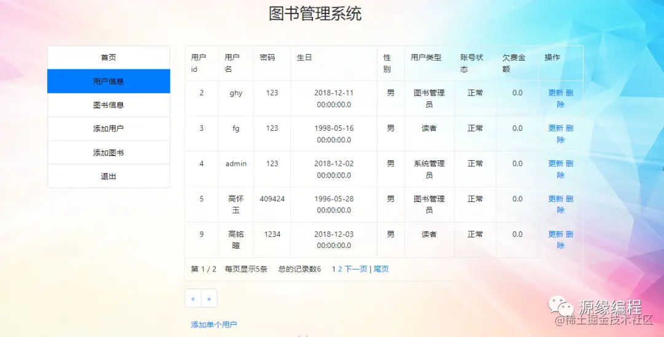Select the username cell 高铭暄
This screenshot has width=664, height=337.
tap(236, 240)
